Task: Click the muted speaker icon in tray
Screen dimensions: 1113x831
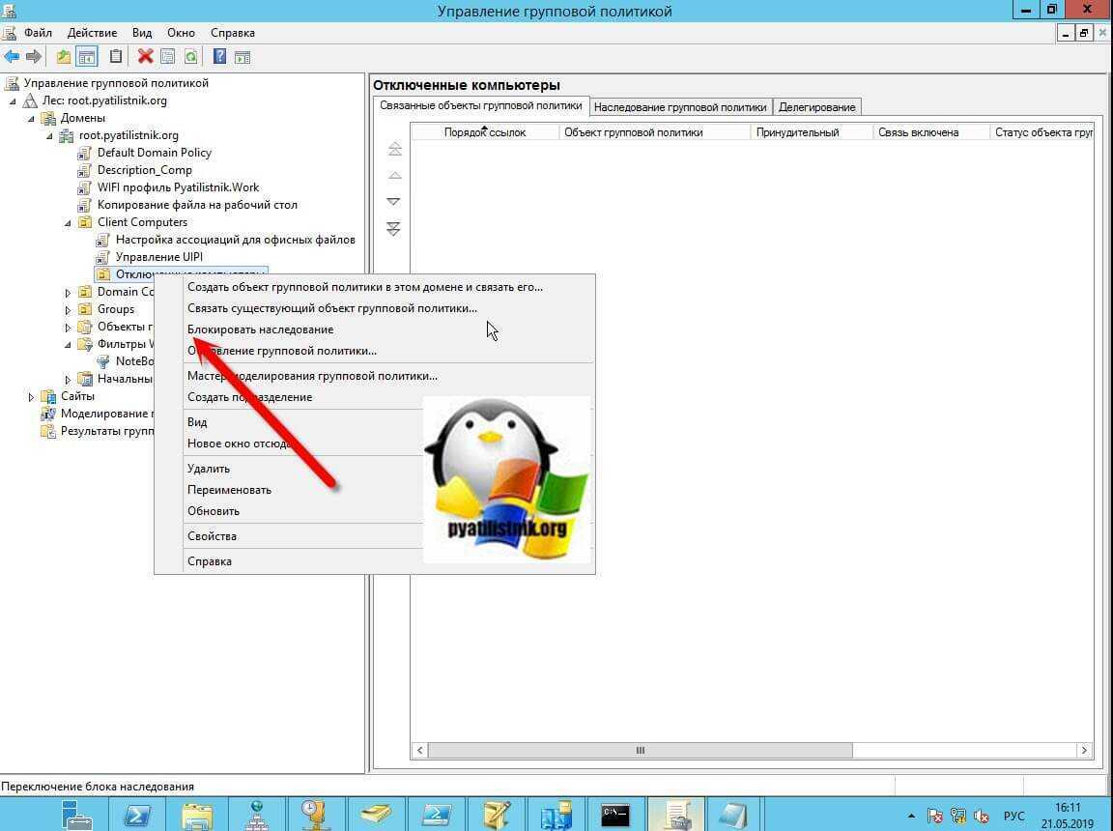Action: [x=982, y=817]
